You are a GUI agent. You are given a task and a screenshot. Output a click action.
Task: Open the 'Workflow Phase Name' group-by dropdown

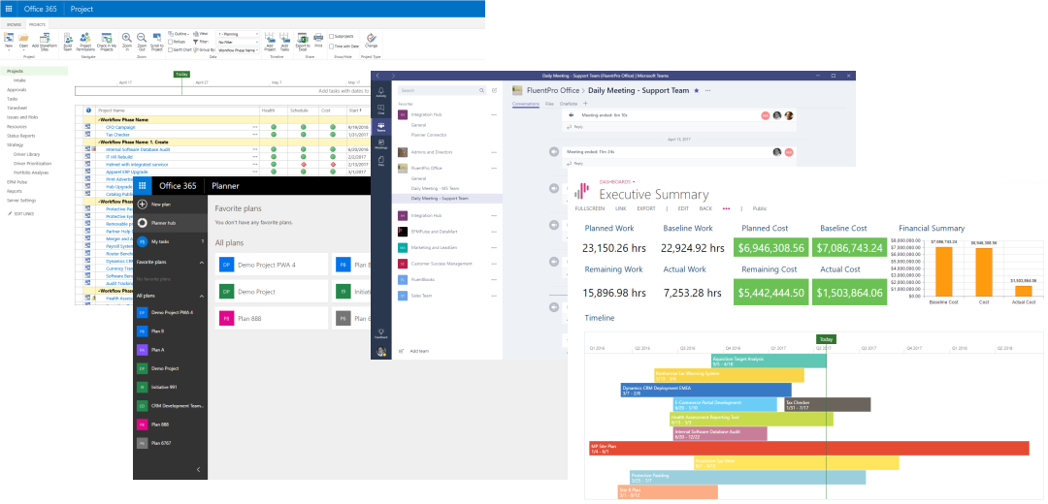(238, 50)
